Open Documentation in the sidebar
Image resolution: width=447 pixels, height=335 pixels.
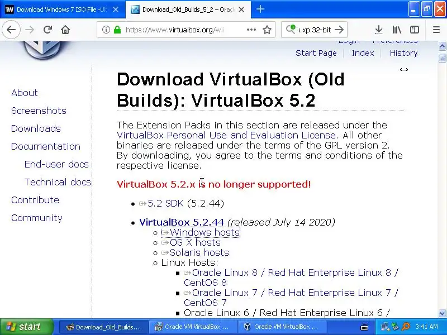46,146
